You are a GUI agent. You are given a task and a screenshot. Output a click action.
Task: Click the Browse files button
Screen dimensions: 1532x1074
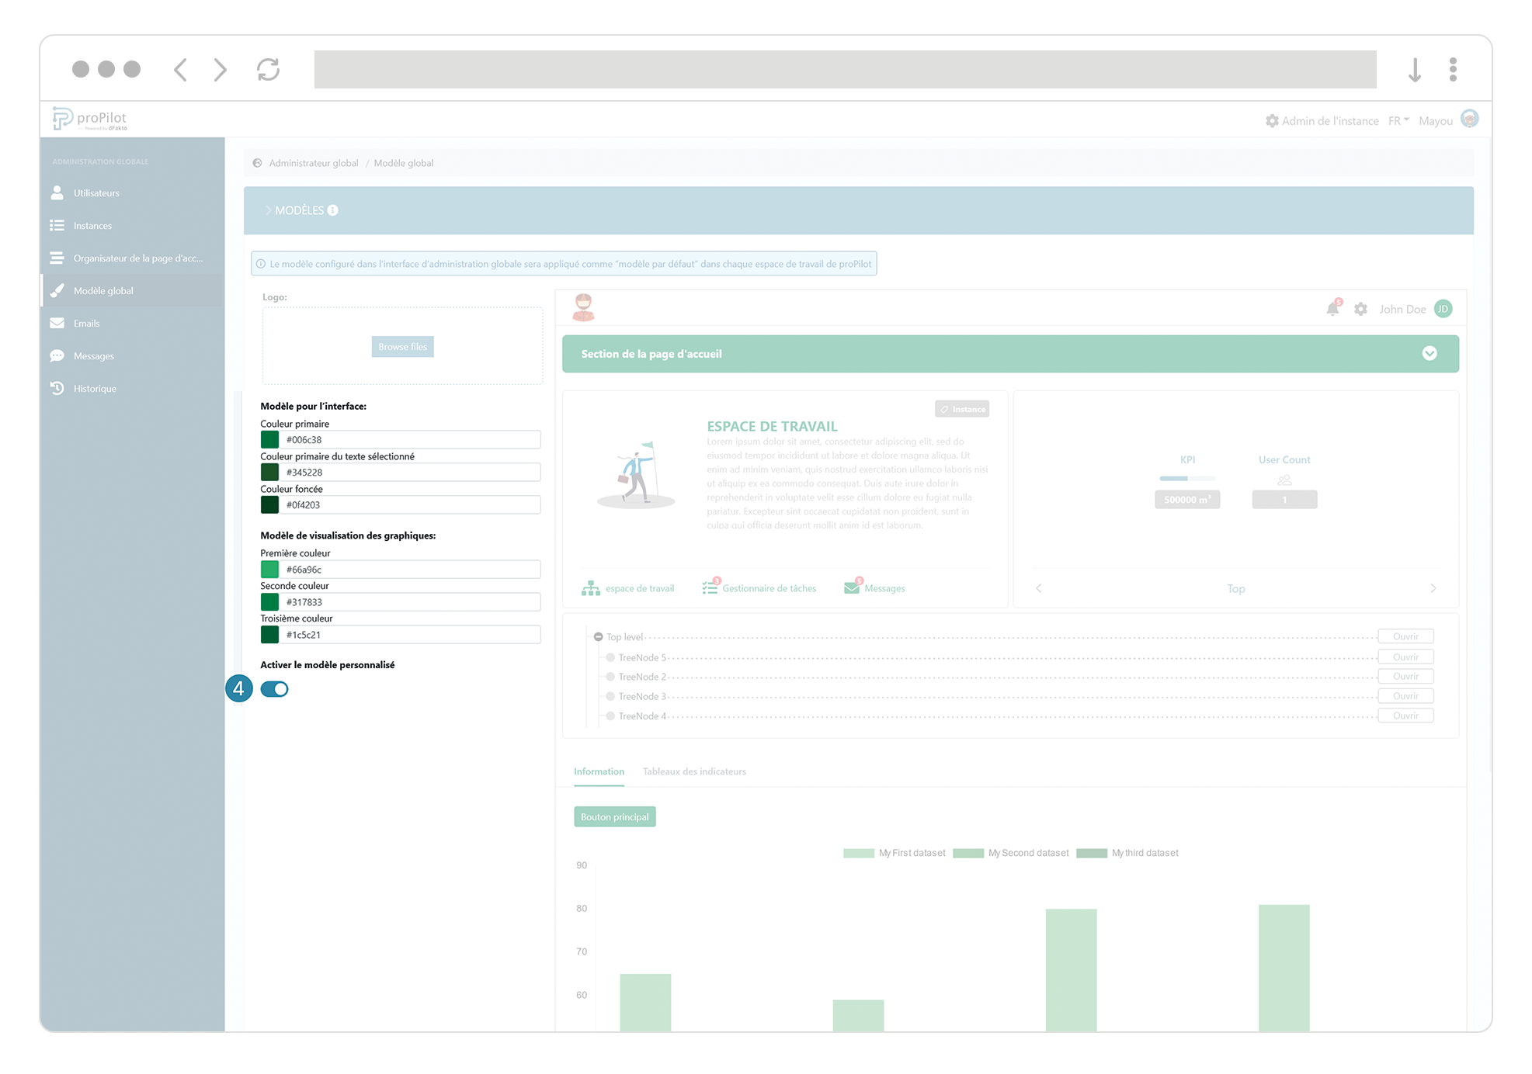(402, 347)
